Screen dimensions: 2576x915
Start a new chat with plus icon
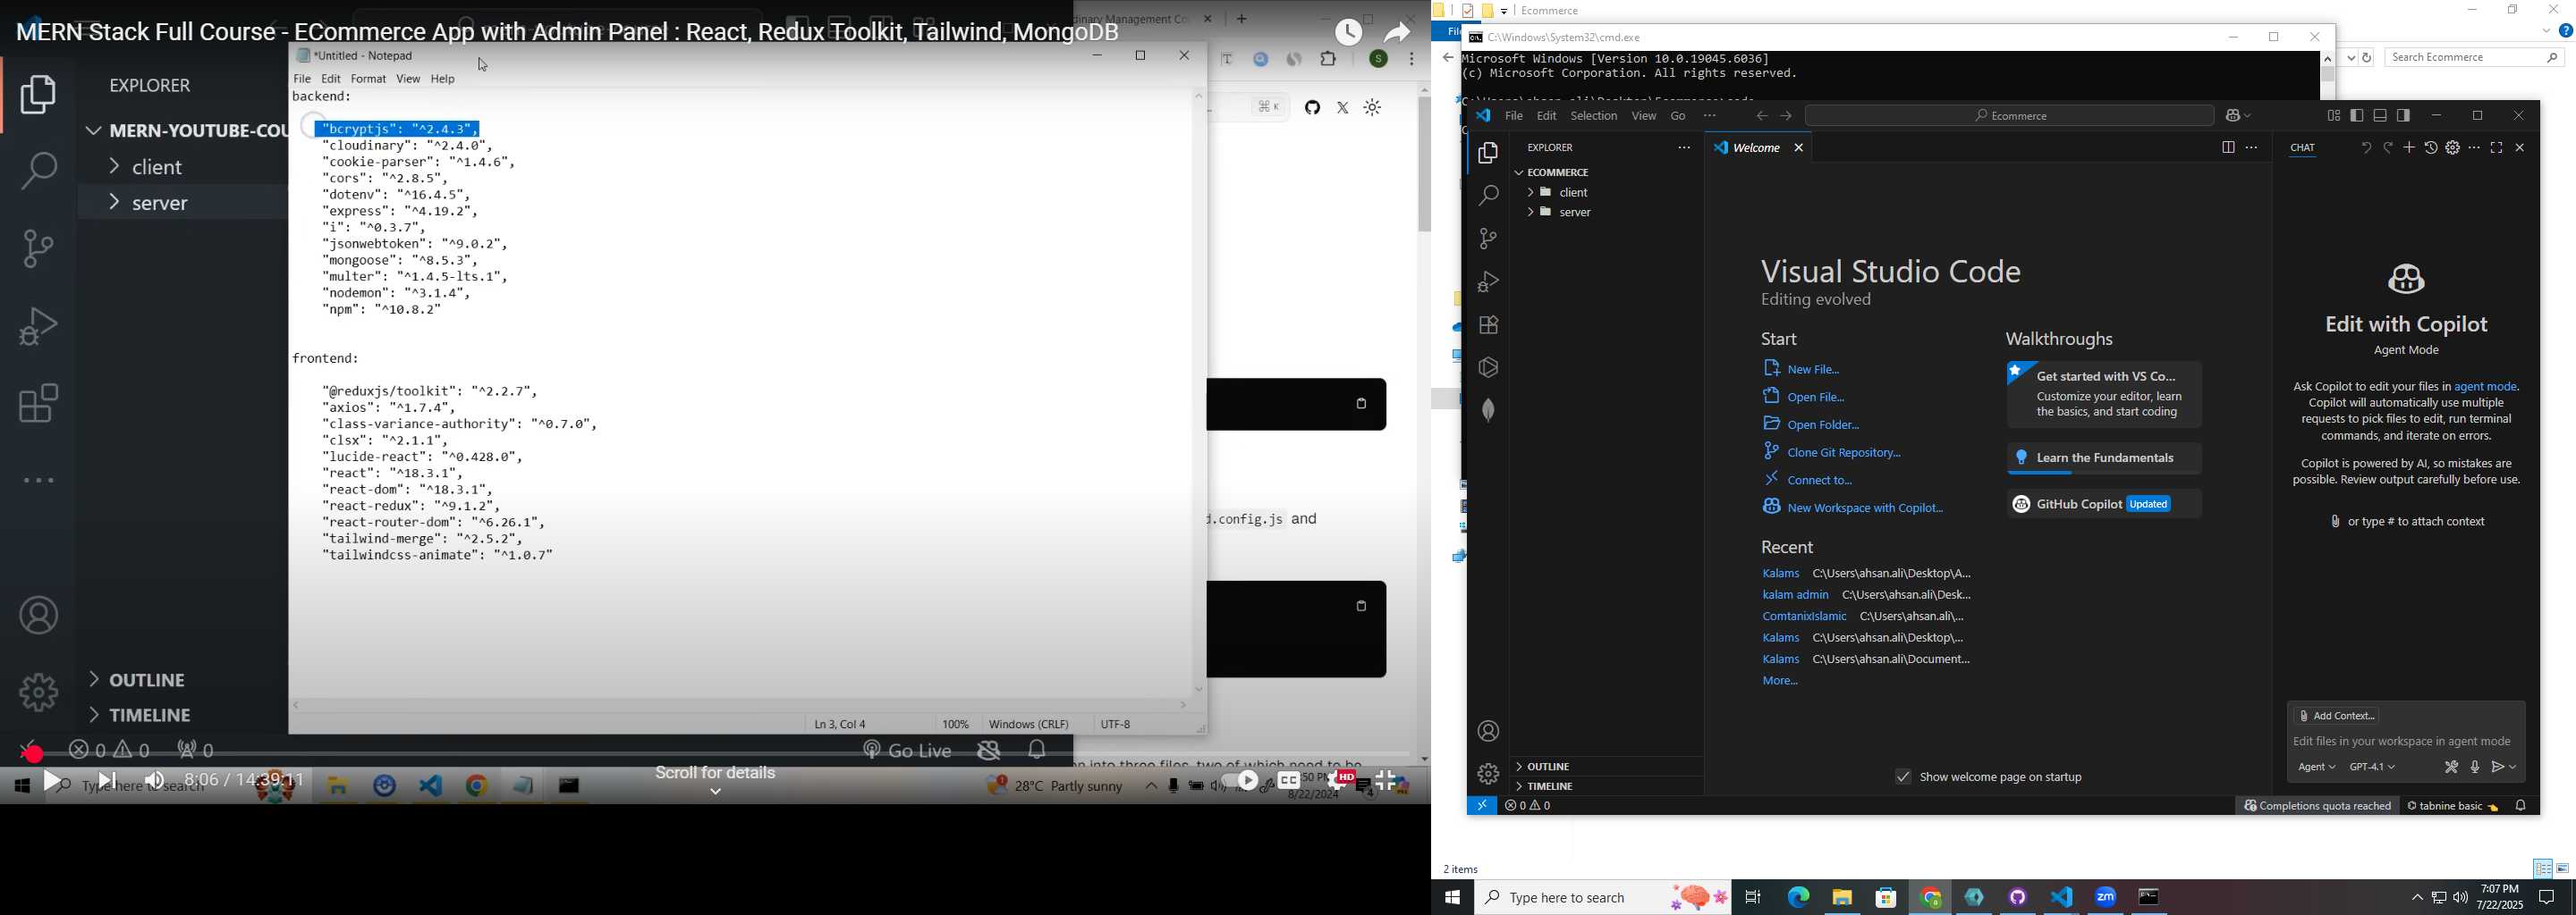click(x=2409, y=147)
